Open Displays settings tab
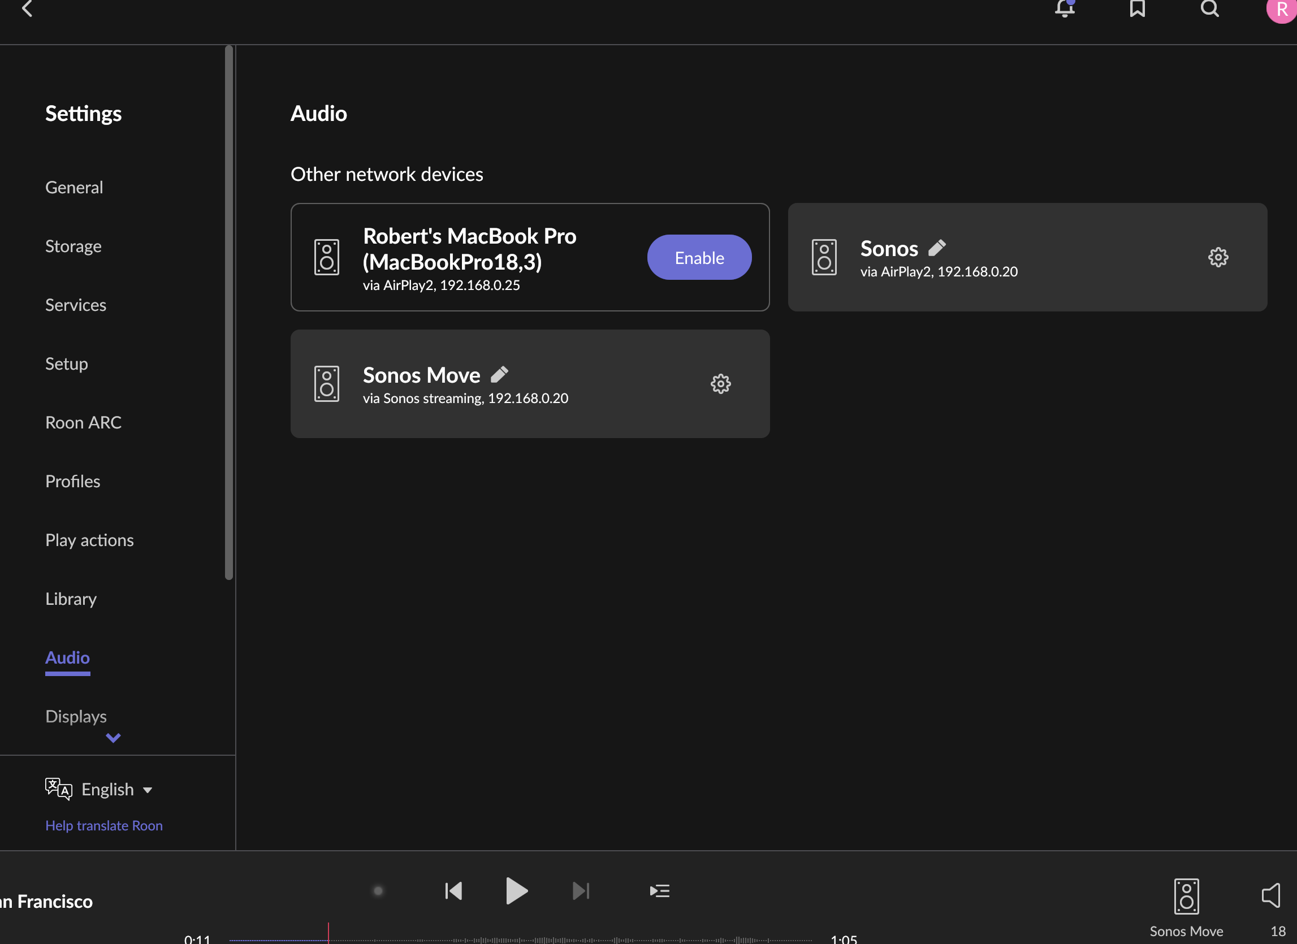 76,716
